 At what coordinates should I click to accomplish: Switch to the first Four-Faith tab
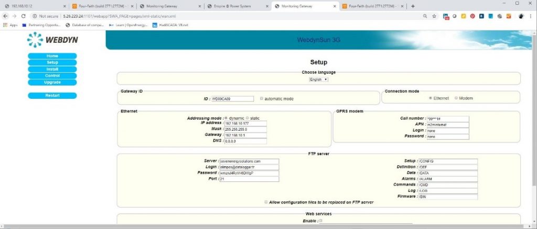(102, 6)
